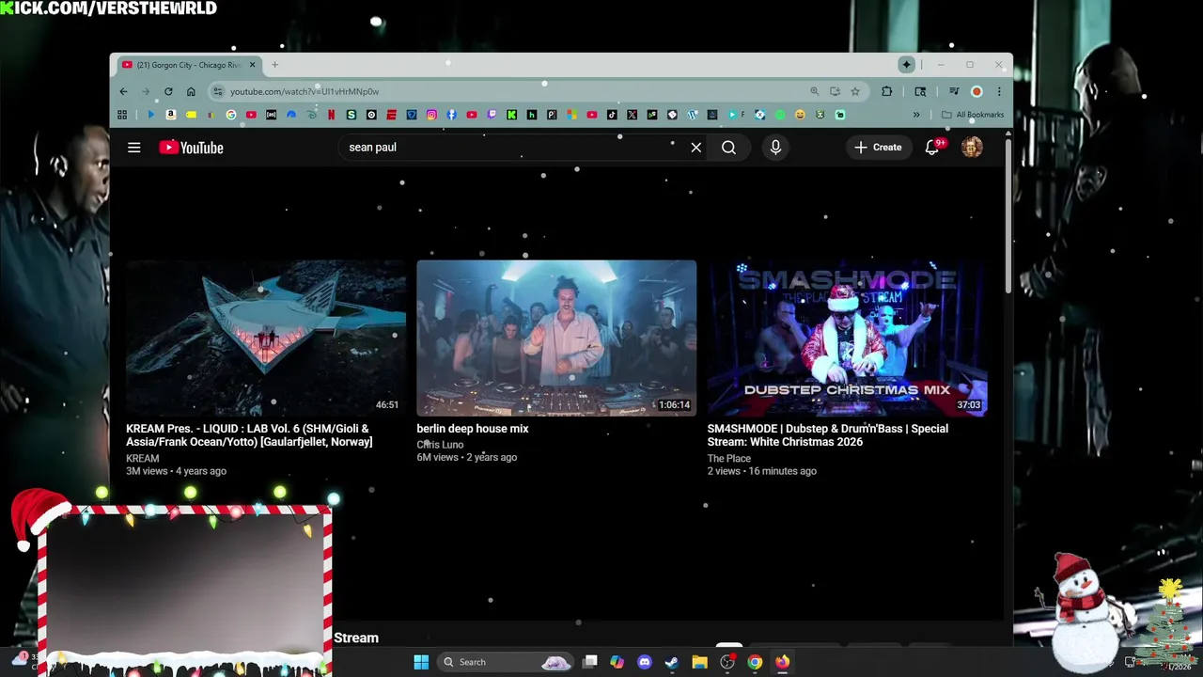
Task: Open the berlin deep house mix thumbnail
Action: pos(556,338)
